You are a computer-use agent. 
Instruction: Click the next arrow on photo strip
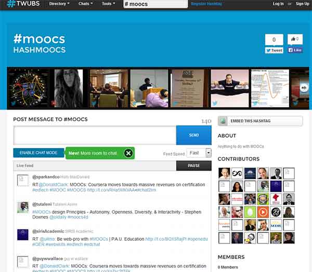(x=304, y=88)
